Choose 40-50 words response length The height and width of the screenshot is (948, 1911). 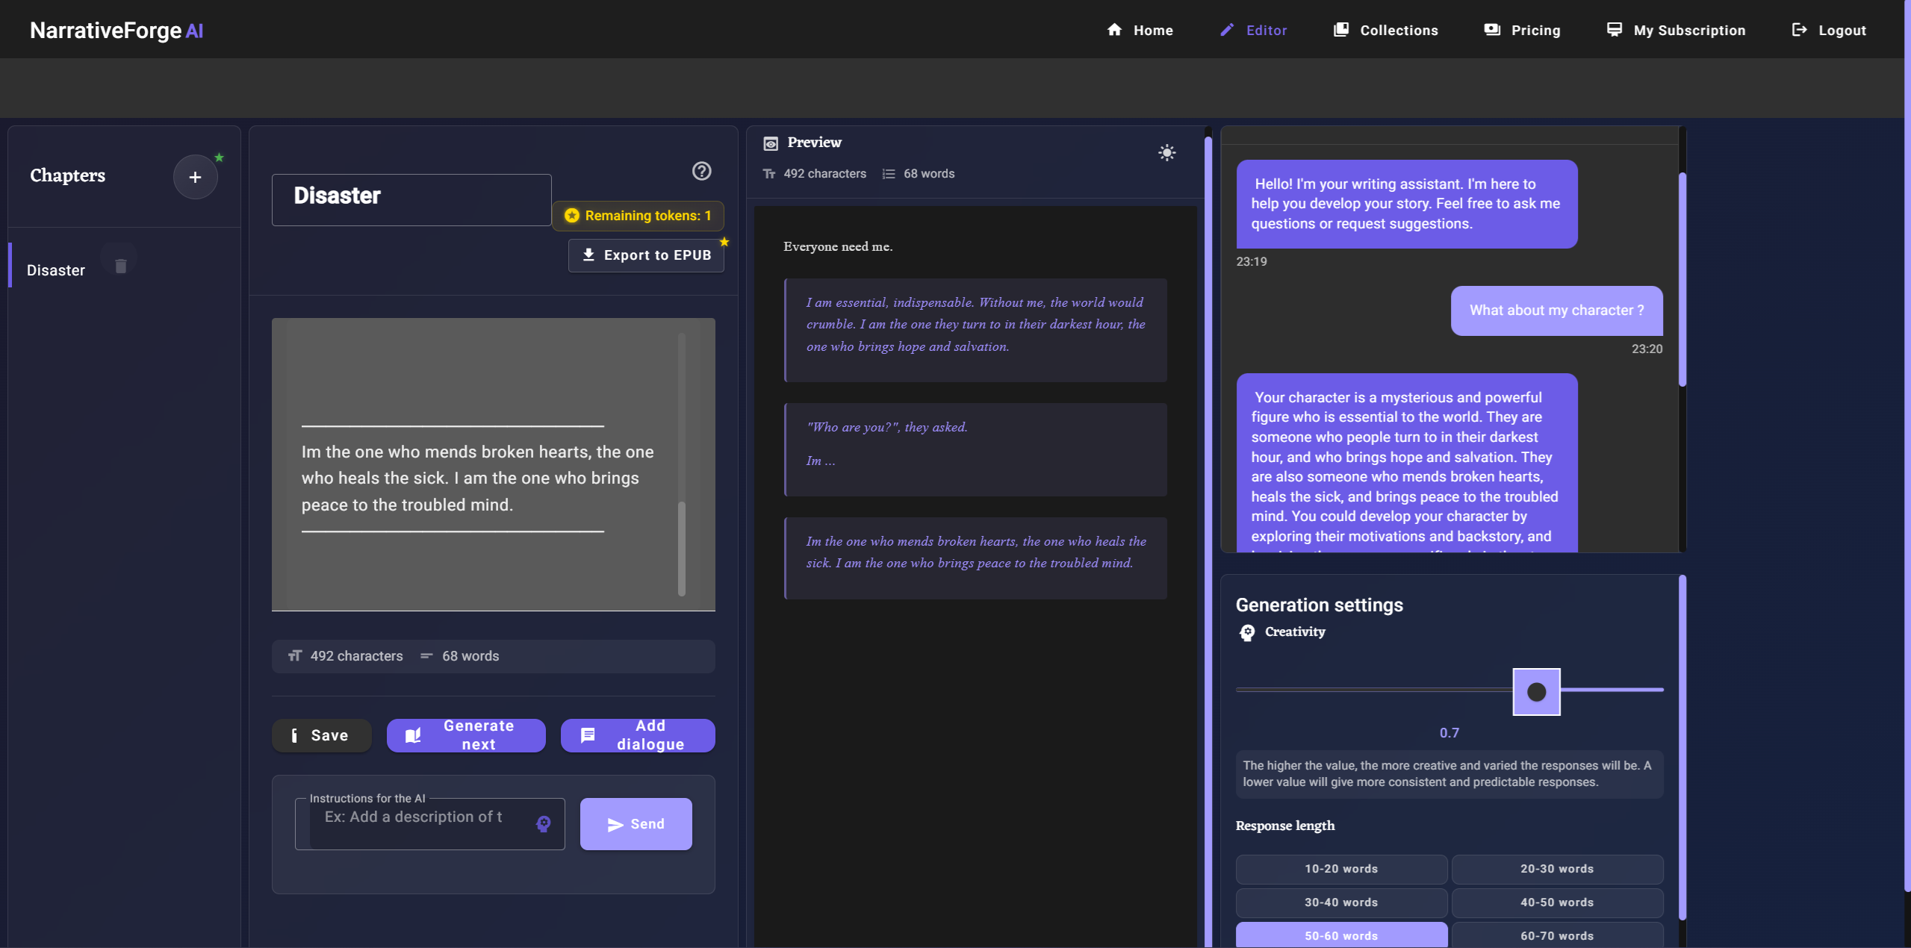tap(1556, 902)
